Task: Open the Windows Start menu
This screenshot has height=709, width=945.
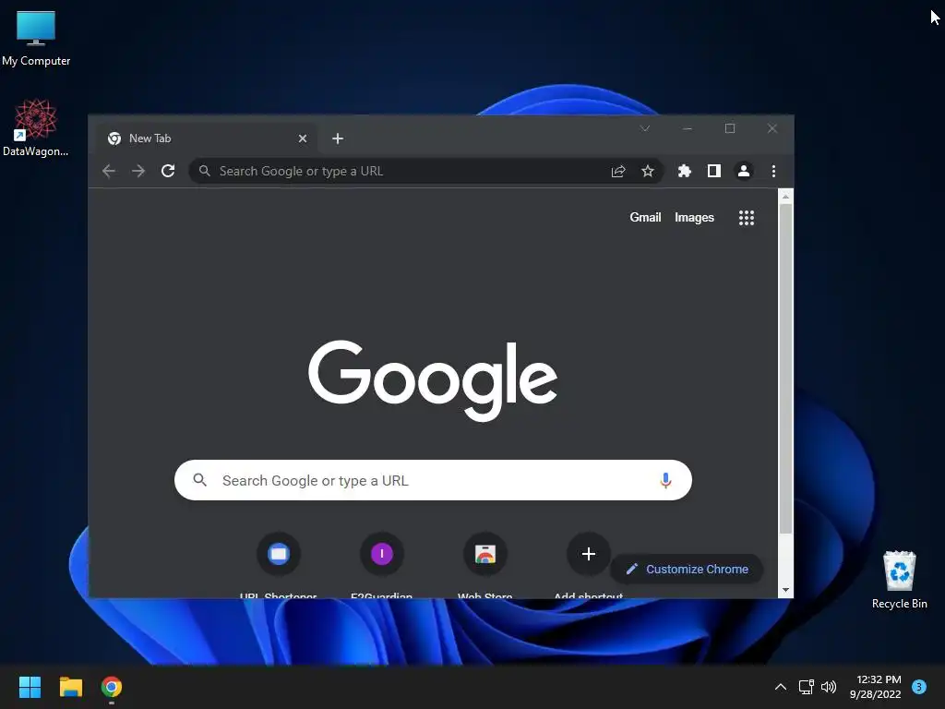Action: (x=30, y=687)
